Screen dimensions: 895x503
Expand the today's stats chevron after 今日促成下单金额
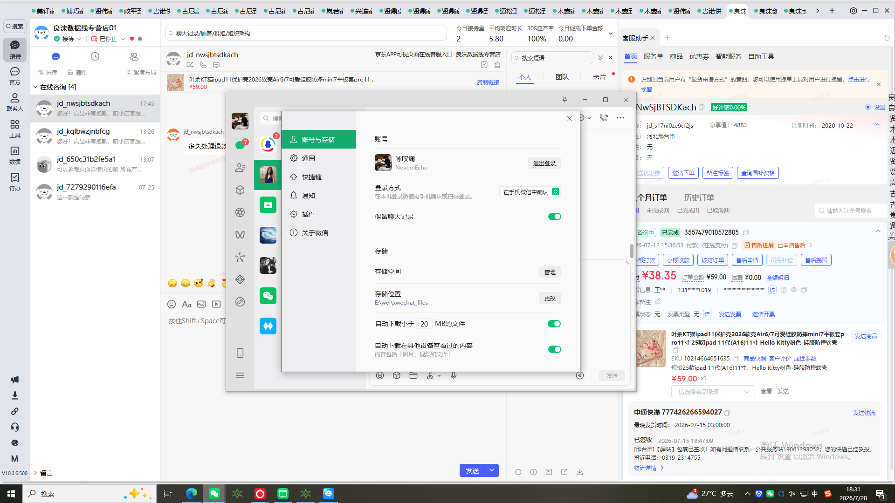click(x=610, y=34)
